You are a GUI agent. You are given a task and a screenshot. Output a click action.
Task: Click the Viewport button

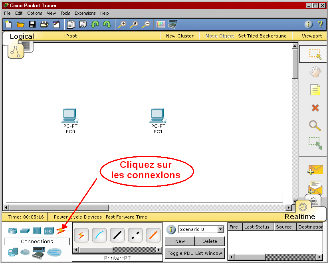(x=312, y=36)
